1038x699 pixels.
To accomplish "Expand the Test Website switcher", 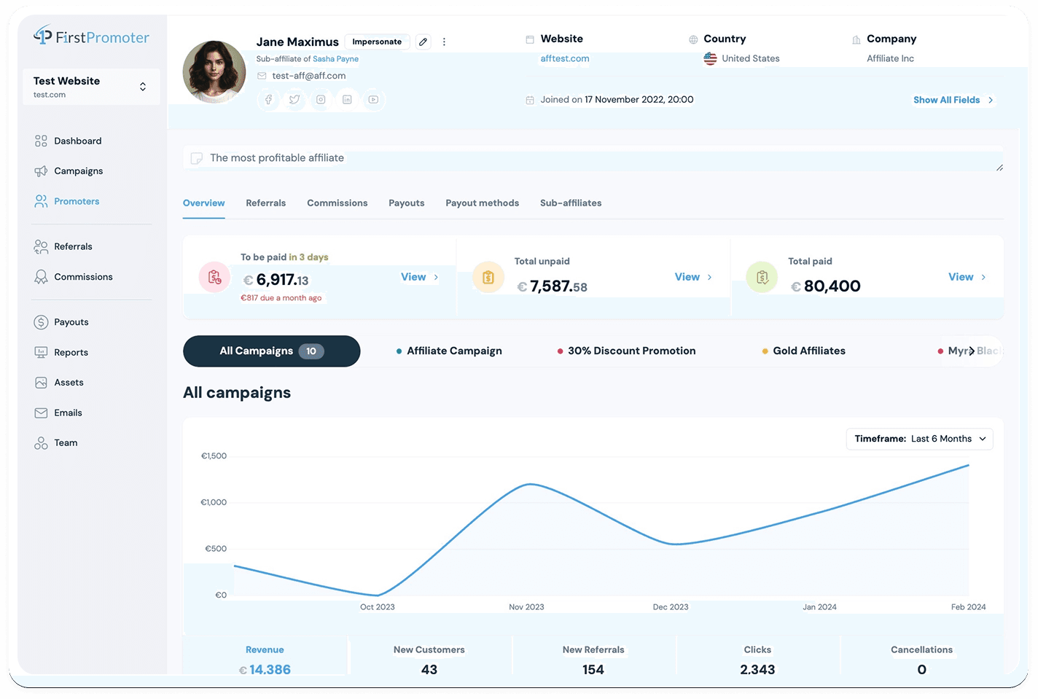I will click(x=91, y=87).
